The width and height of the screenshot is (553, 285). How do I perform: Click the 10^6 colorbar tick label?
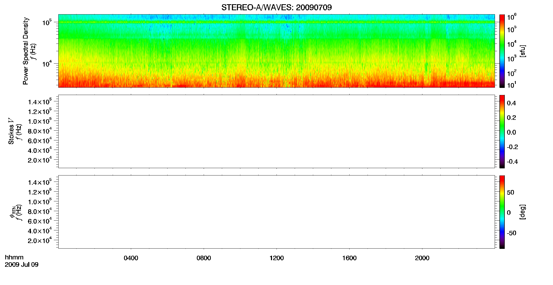coord(512,17)
